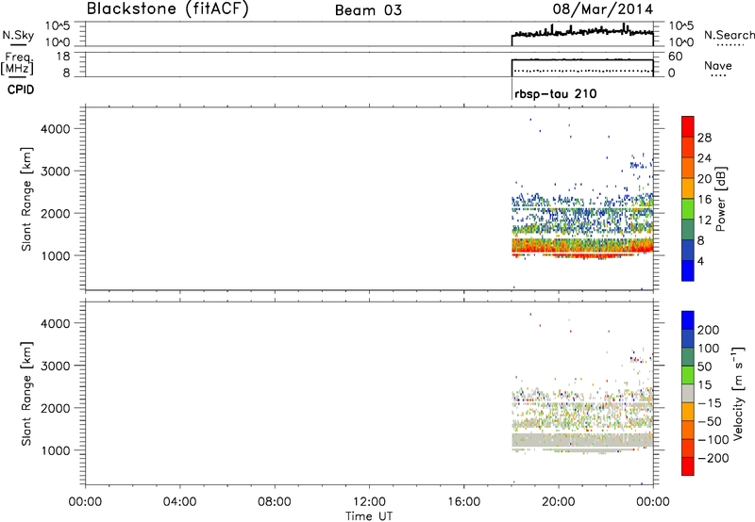Click the "Beam 03" header label
The image size is (755, 522).
(x=368, y=10)
